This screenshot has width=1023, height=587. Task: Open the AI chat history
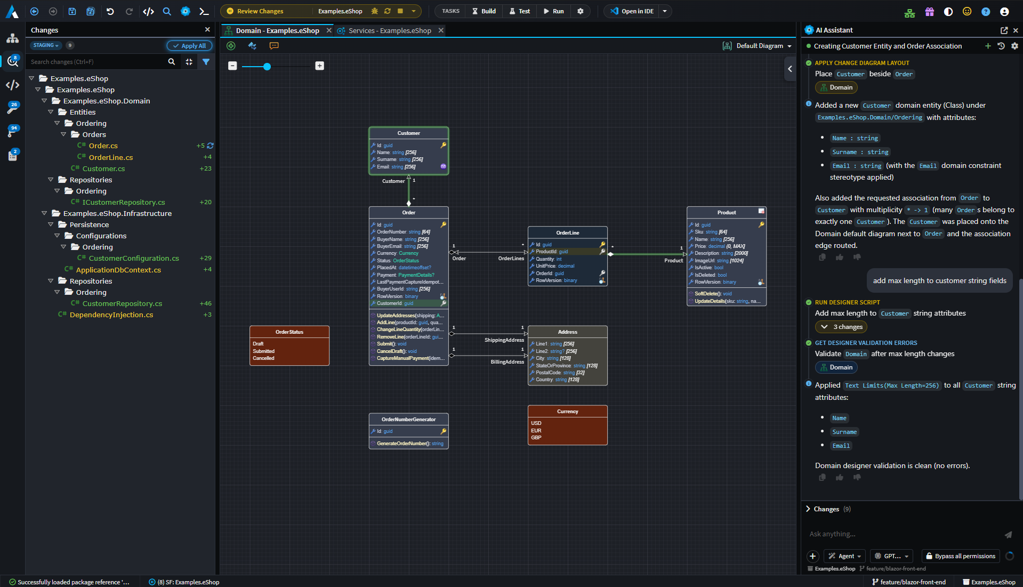[x=1001, y=46]
